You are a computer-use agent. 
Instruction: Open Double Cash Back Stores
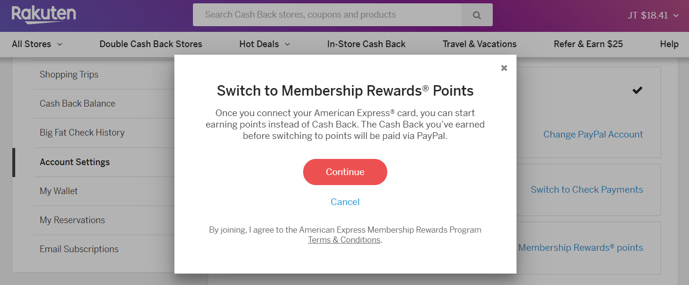click(151, 44)
